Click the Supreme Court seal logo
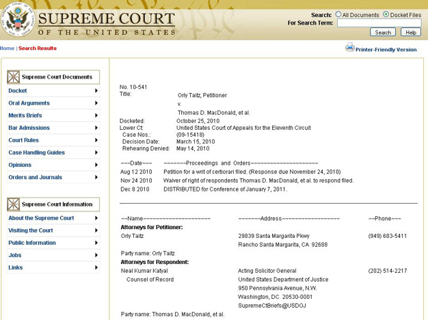This screenshot has width=428, height=320. pos(18,21)
